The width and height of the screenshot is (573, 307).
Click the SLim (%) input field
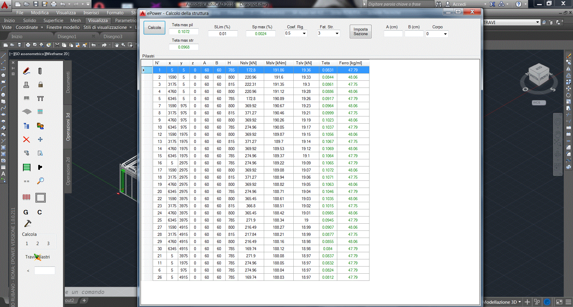[223, 34]
